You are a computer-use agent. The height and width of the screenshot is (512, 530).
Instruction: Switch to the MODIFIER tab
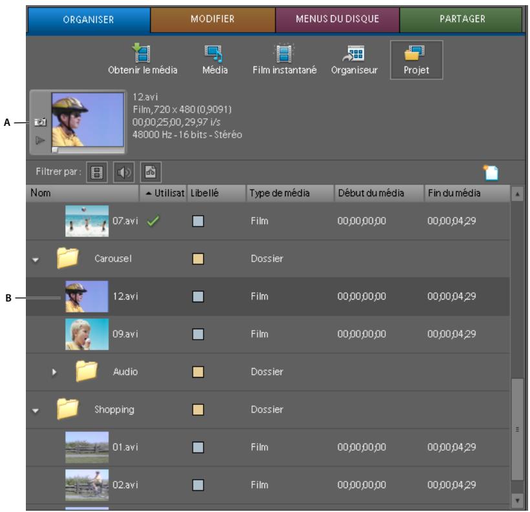tap(213, 19)
